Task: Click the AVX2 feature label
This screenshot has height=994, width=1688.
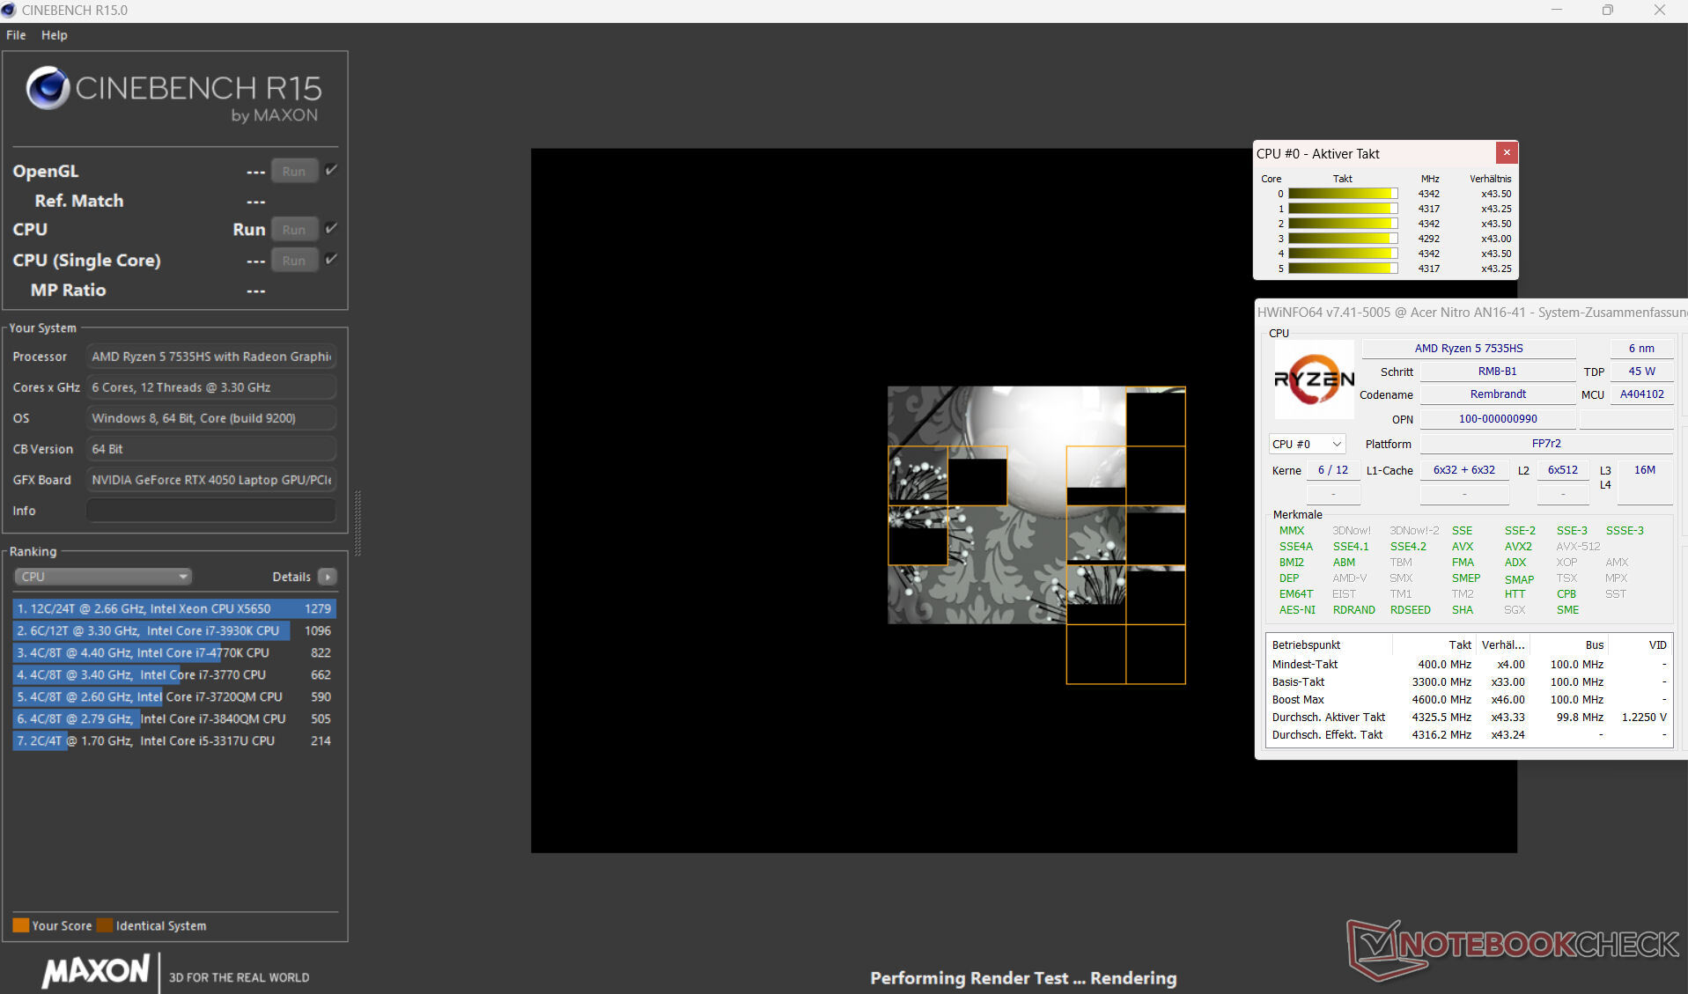Action: pyautogui.click(x=1518, y=547)
